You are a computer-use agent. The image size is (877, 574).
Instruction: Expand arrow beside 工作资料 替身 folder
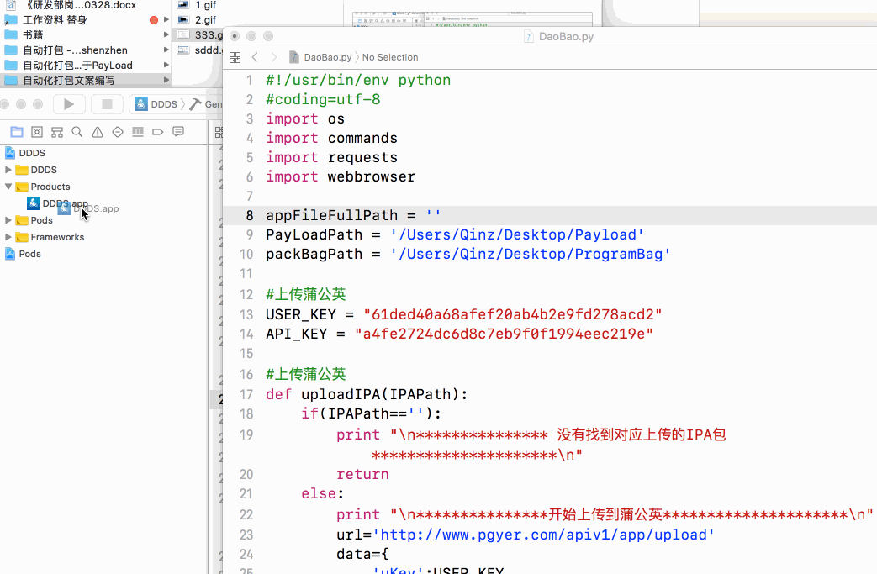(166, 19)
